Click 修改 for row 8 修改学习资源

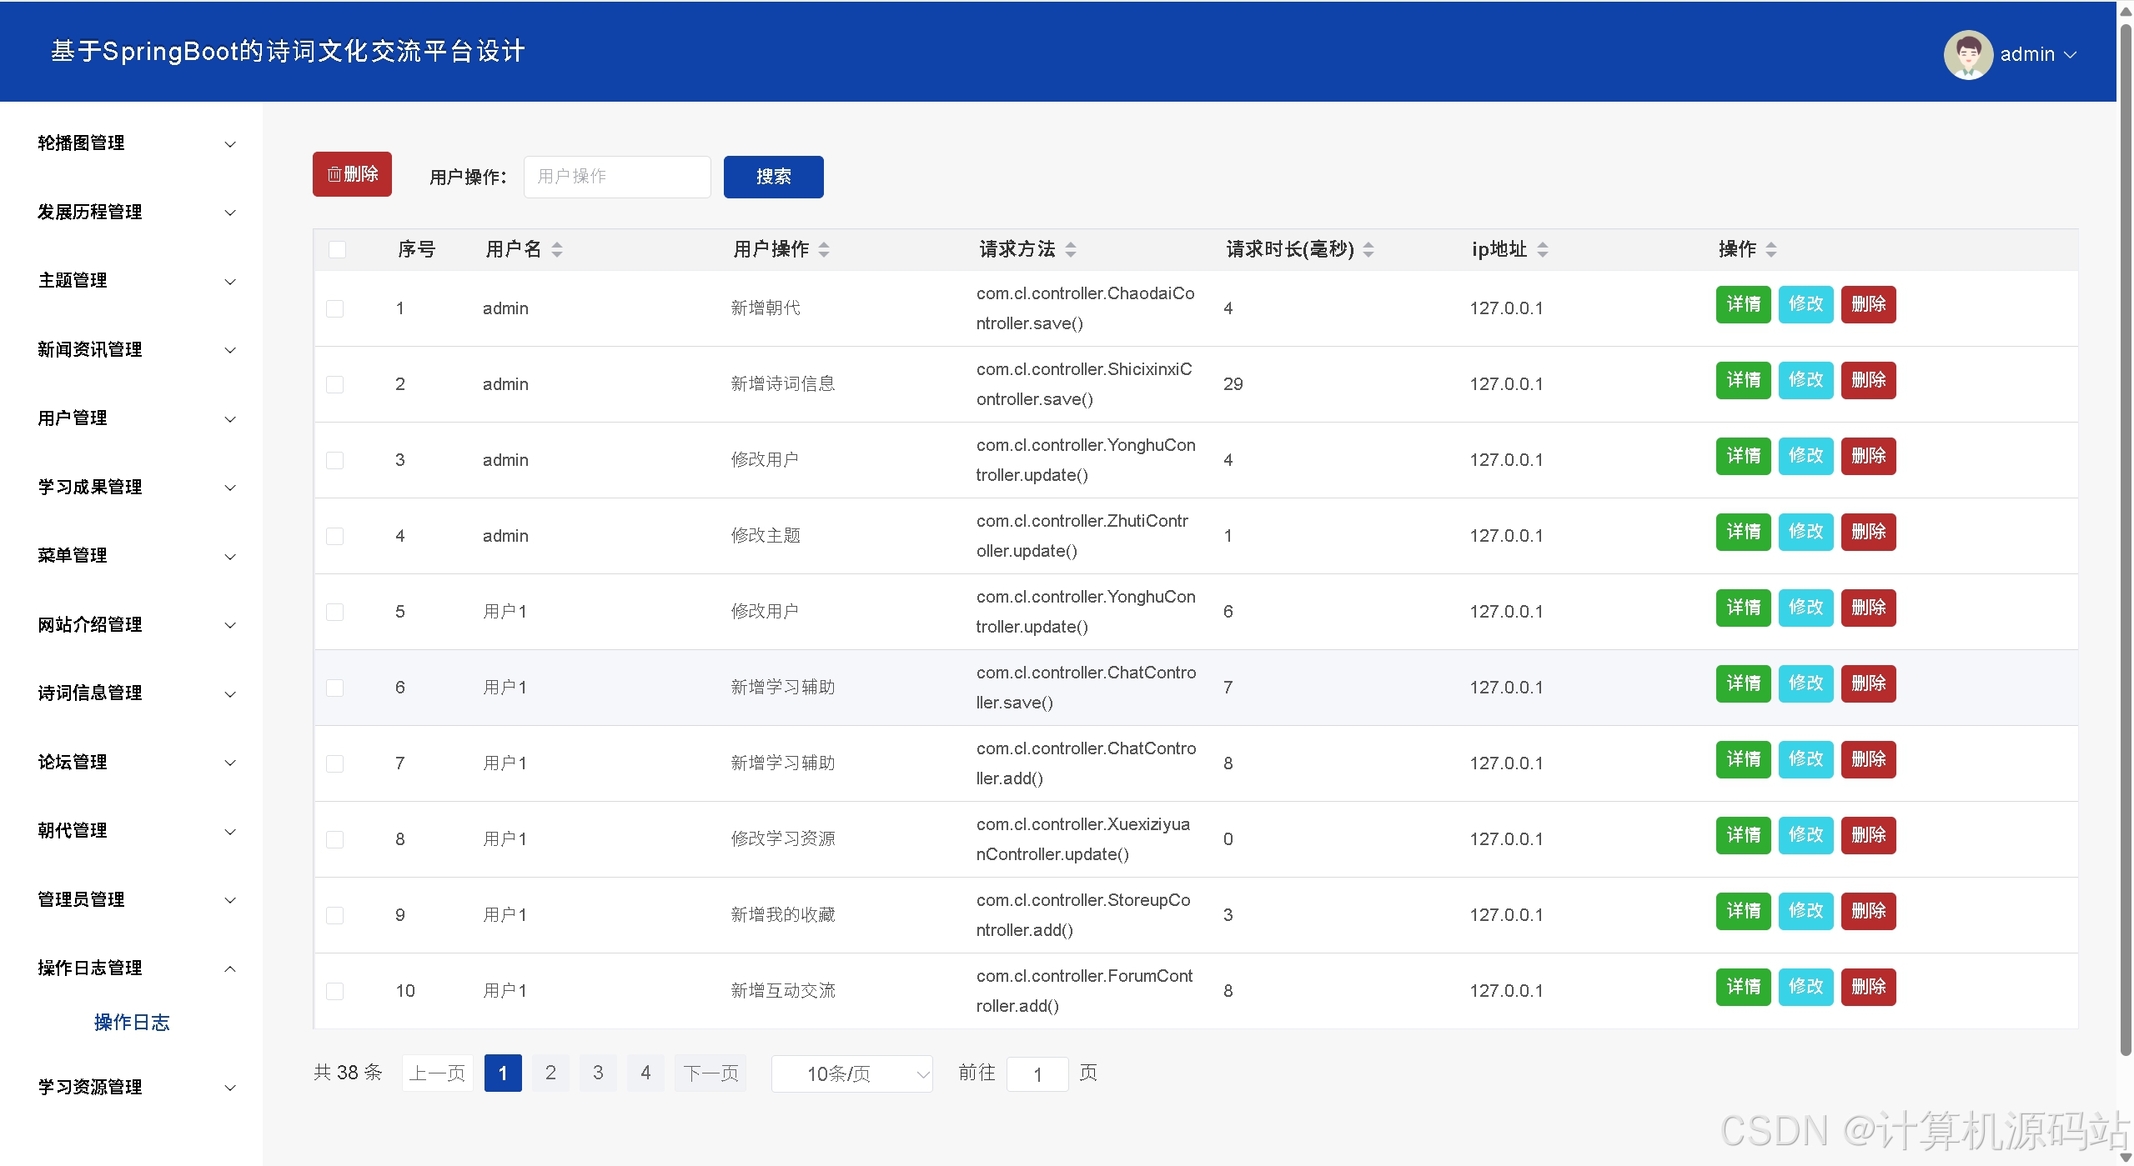[1805, 835]
